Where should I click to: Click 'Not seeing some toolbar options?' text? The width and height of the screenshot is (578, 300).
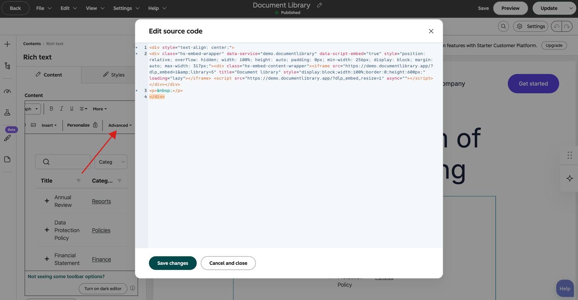click(66, 276)
